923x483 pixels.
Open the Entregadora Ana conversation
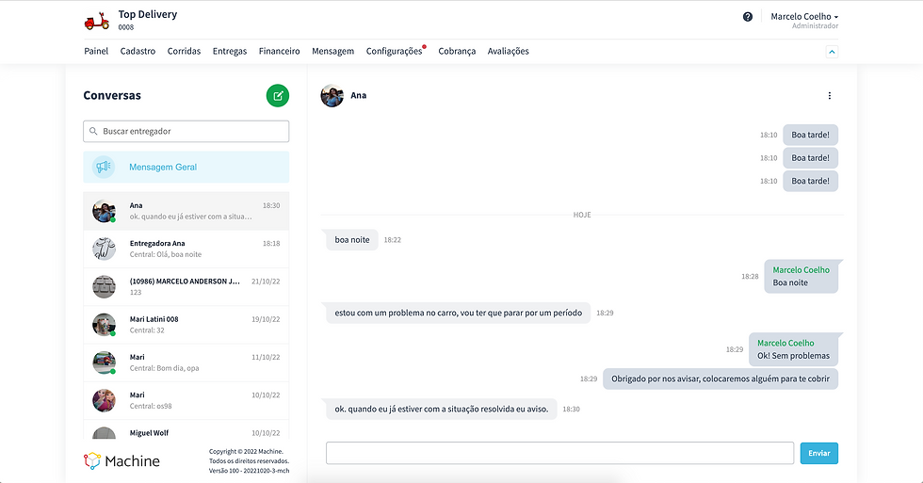186,249
